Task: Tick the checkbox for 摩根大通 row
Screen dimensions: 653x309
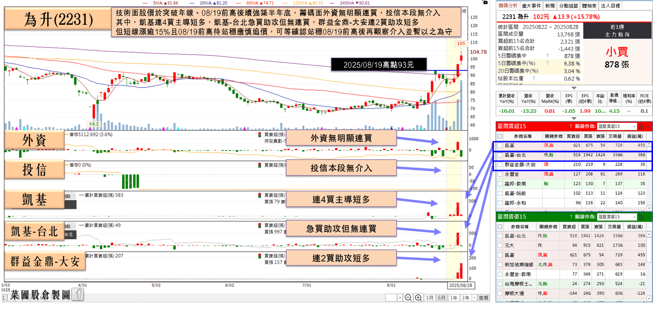Action: point(499,294)
